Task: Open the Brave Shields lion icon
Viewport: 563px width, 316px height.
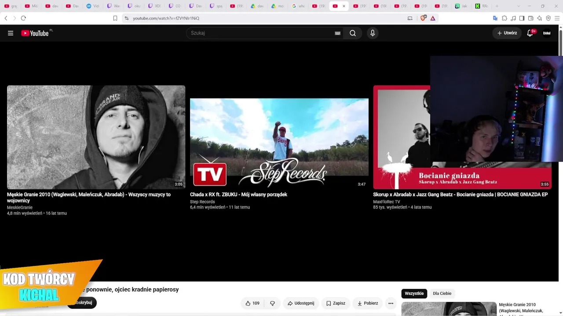Action: click(424, 18)
